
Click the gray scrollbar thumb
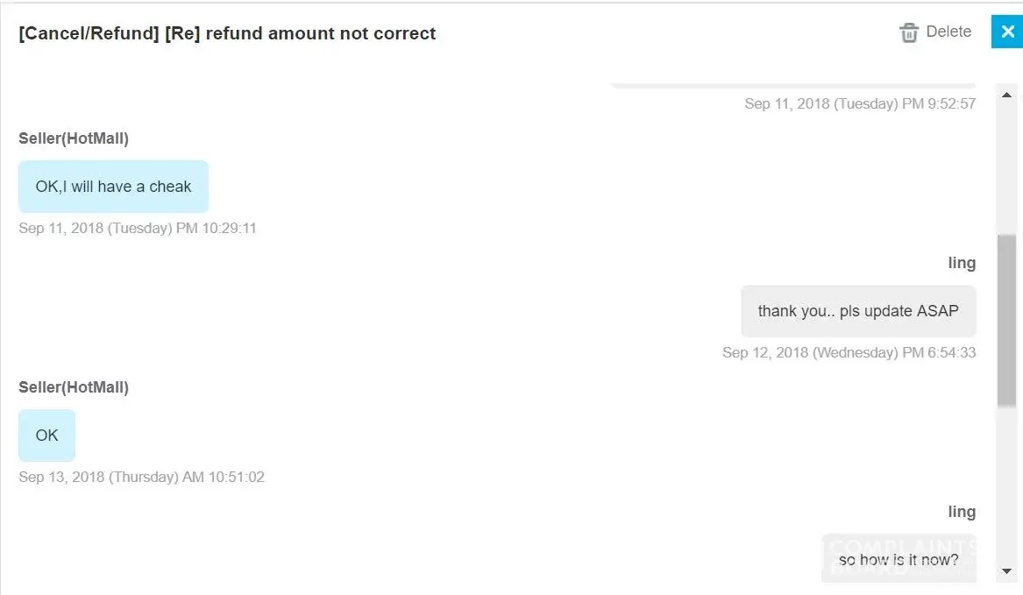click(x=1006, y=320)
